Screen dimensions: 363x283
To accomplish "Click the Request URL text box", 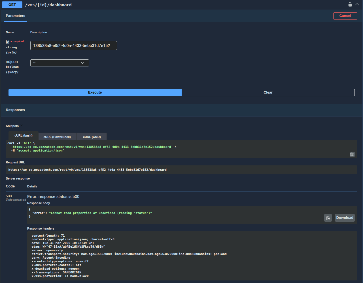I will (x=181, y=170).
